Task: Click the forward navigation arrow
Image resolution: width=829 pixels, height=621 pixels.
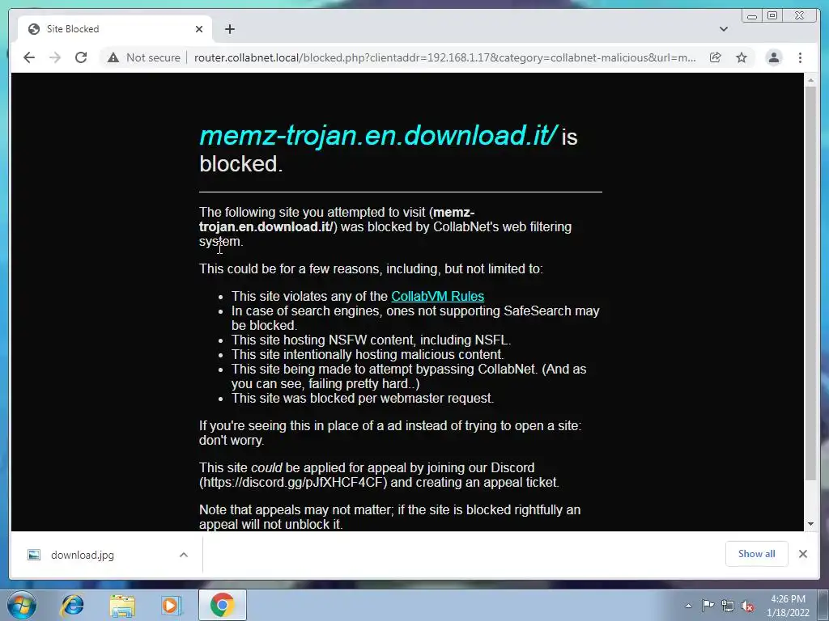Action: pos(55,57)
